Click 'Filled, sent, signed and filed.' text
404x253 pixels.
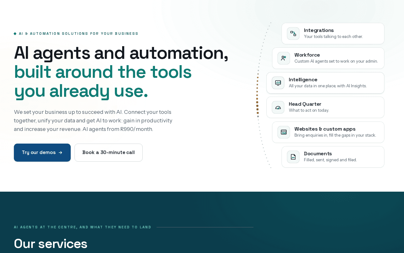pyautogui.click(x=330, y=160)
